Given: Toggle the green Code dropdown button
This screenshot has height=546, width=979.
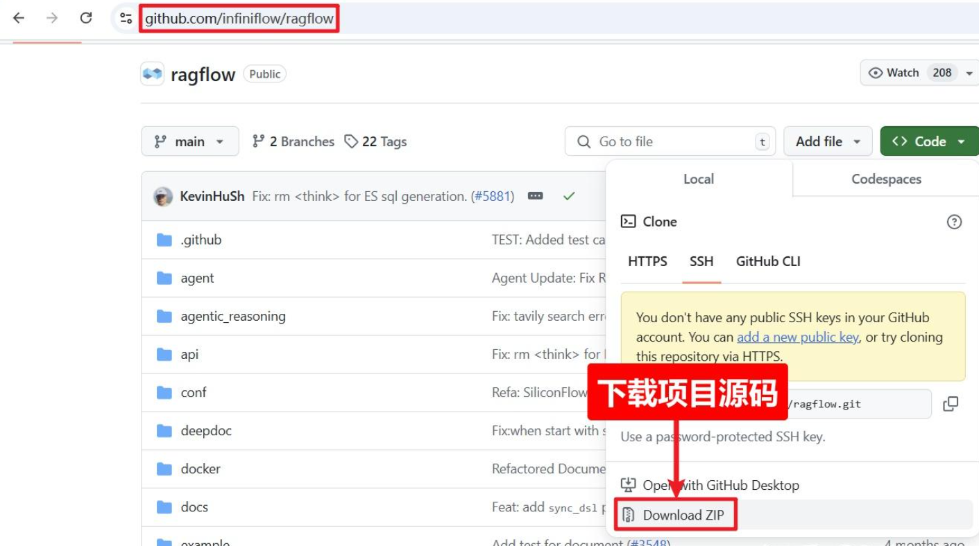Looking at the screenshot, I should pyautogui.click(x=929, y=141).
